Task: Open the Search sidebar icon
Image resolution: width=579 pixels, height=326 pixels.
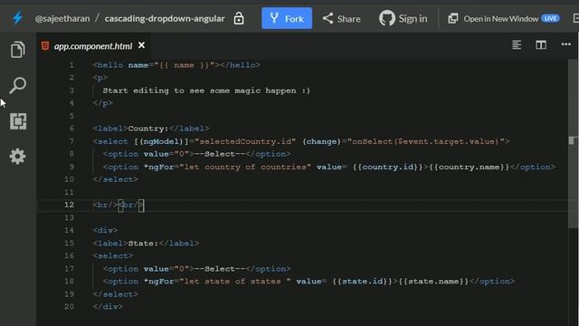Action: tap(18, 85)
